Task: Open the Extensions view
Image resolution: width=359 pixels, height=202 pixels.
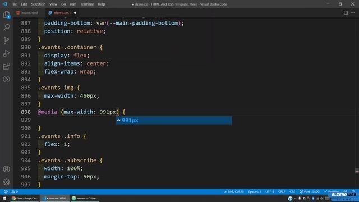Action: [x=6, y=66]
